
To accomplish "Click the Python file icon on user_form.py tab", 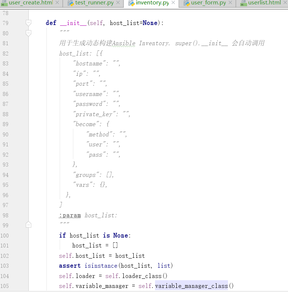I will [186, 3].
